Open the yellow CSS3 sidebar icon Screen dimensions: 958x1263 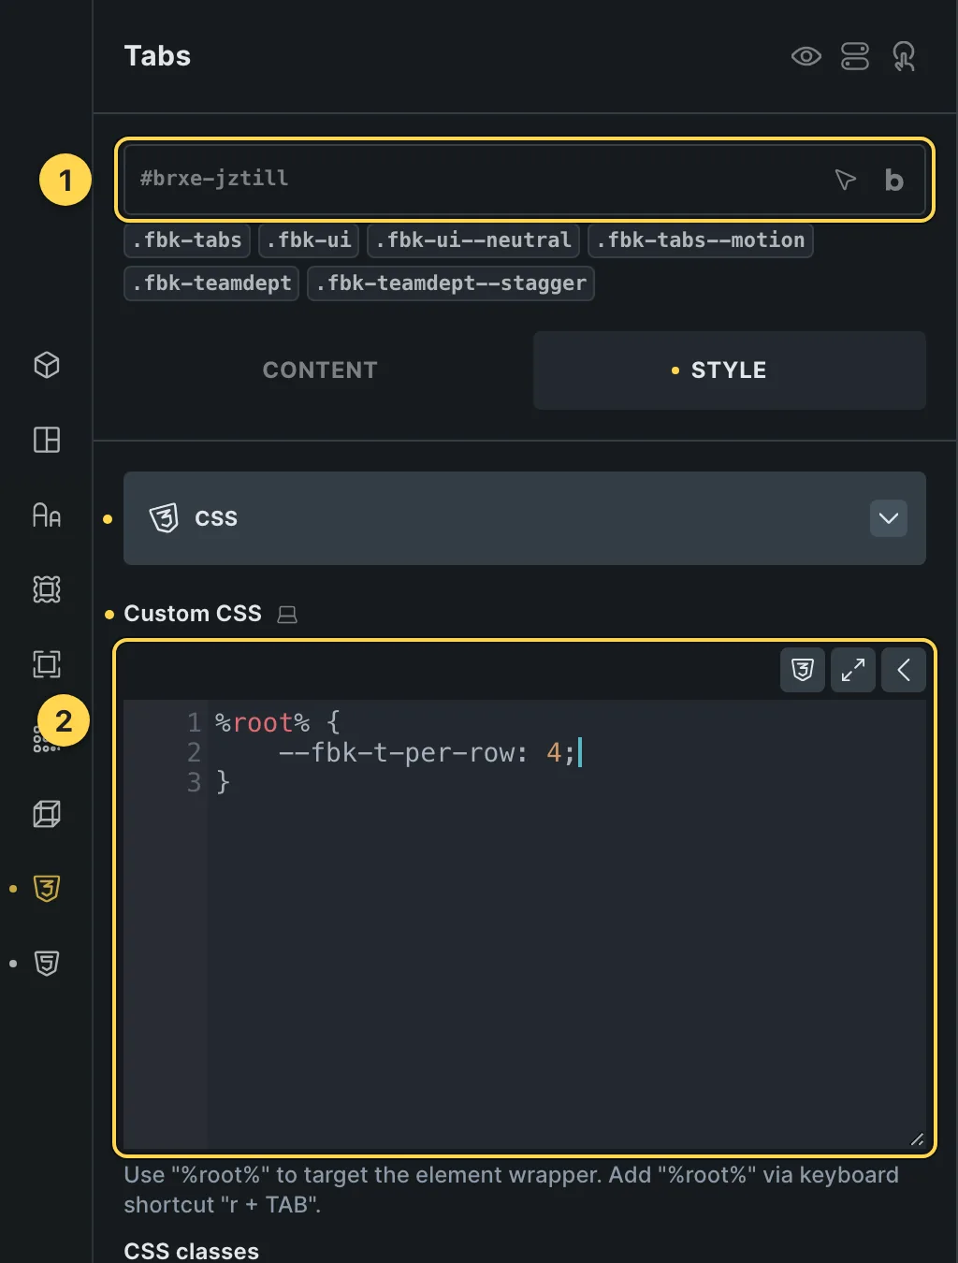coord(47,889)
